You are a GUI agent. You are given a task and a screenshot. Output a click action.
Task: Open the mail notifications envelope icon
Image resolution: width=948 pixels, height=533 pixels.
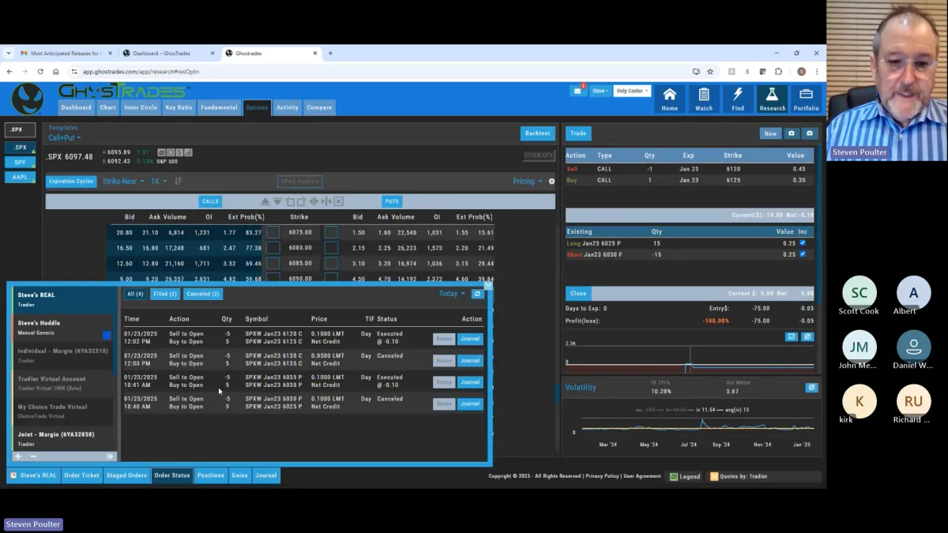577,91
